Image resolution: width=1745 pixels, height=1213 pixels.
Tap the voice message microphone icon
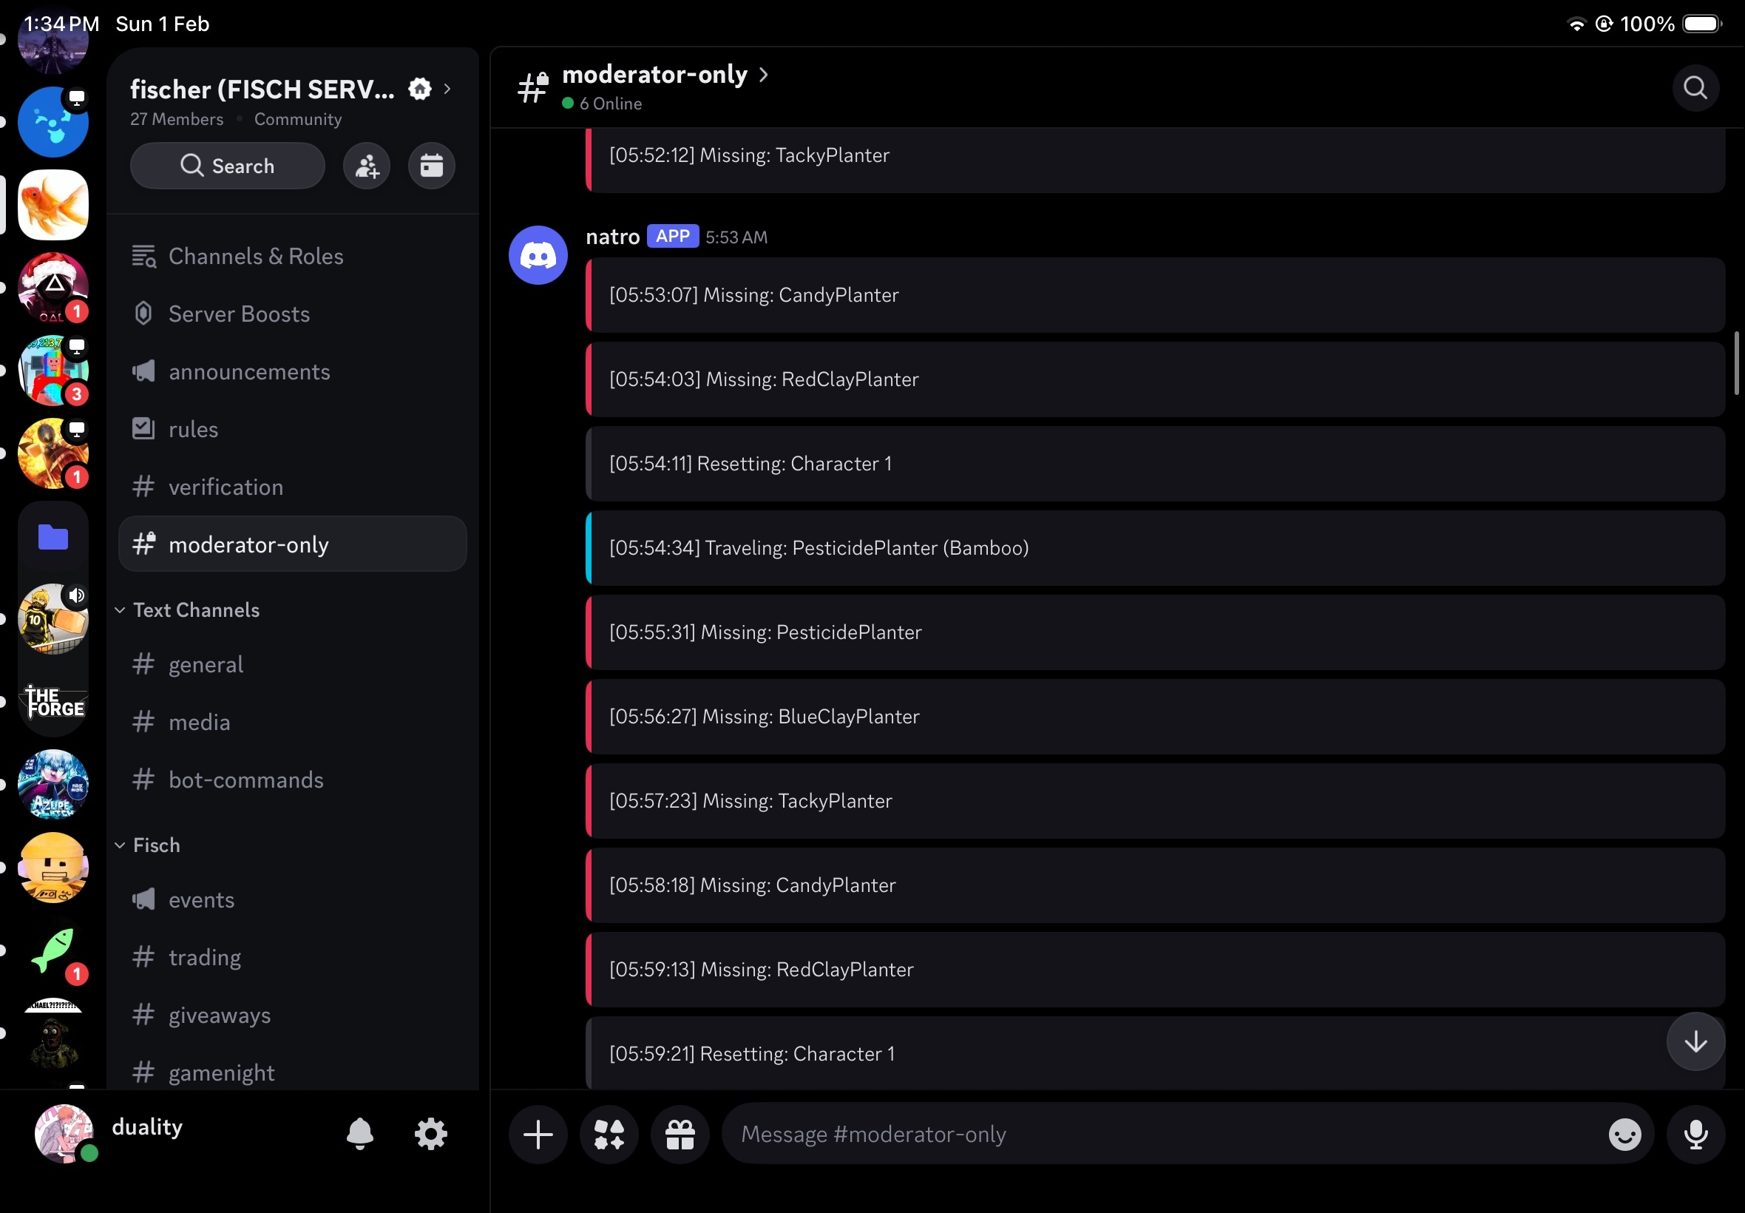point(1695,1134)
